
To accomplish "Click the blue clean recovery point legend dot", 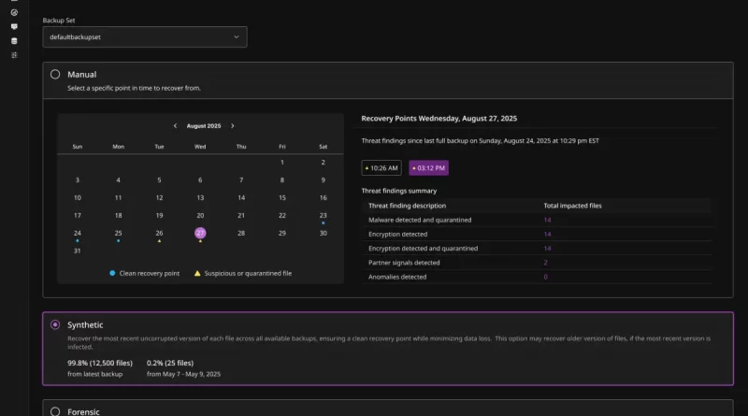I will tap(113, 273).
